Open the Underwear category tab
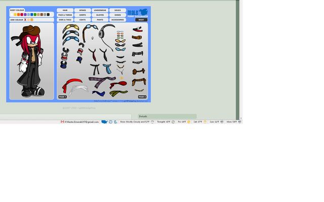Screen dimensions: 324x202 click(x=100, y=10)
